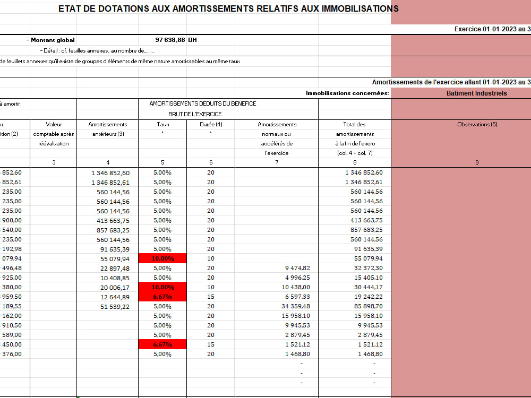Image resolution: width=531 pixels, height=398 pixels.
Task: Click the exercise amortization value 4 996,25
Action: click(x=297, y=278)
